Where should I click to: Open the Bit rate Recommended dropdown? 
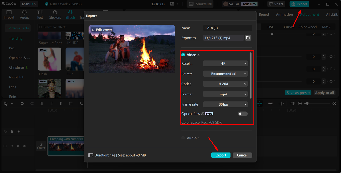tap(225, 74)
